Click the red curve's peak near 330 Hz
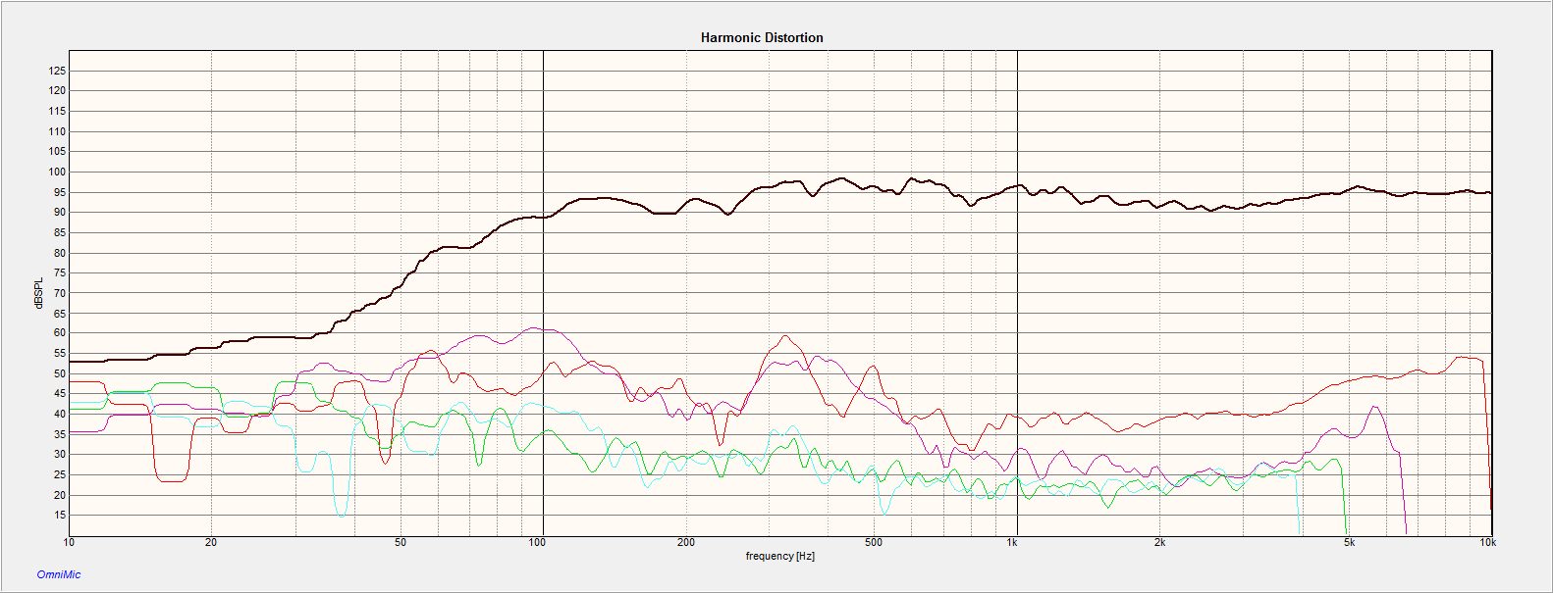The height and width of the screenshot is (593, 1553). coord(784,336)
